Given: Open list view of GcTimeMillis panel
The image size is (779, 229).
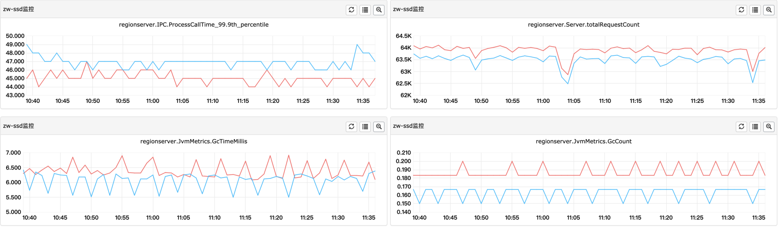Looking at the screenshot, I should coord(365,127).
